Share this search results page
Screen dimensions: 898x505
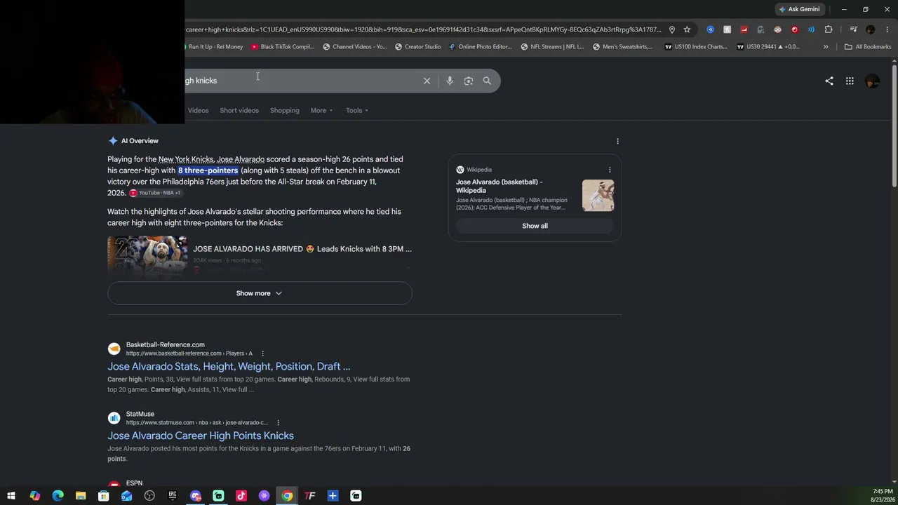point(829,81)
